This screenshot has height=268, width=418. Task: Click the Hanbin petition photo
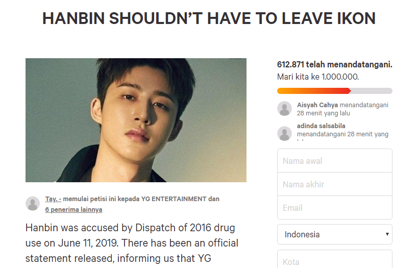click(x=136, y=120)
